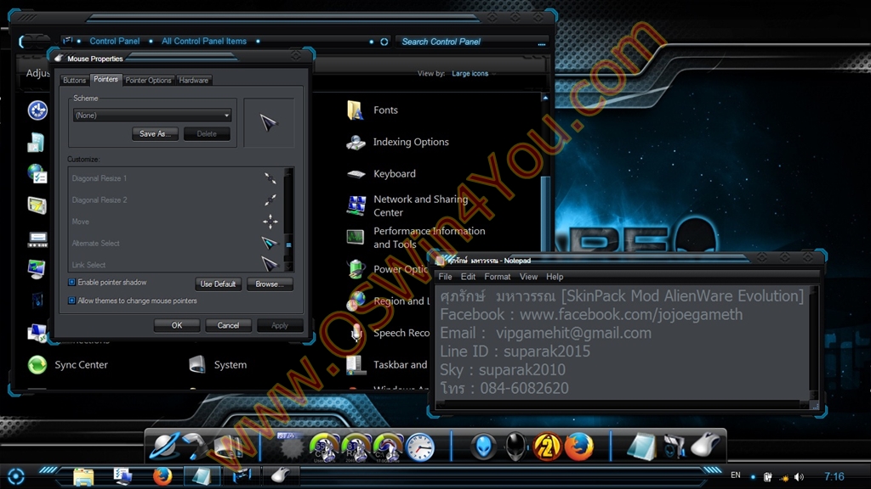Viewport: 871px width, 489px height.
Task: Toggle Enable pointer shadow checkbox
Action: coord(71,282)
